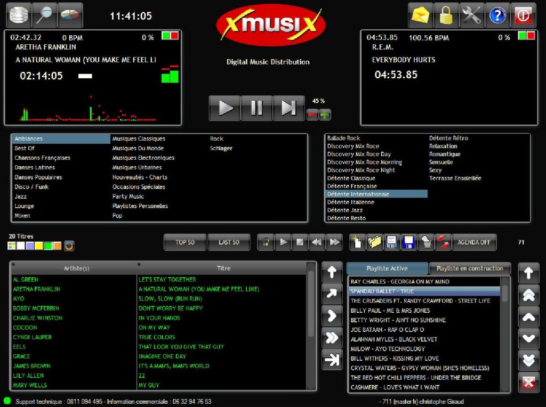Click the red arrows refresh icon

(443, 242)
